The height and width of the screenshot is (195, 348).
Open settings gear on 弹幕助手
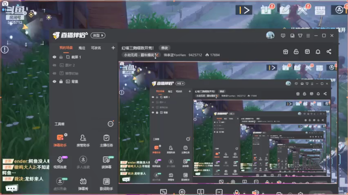tap(66, 135)
